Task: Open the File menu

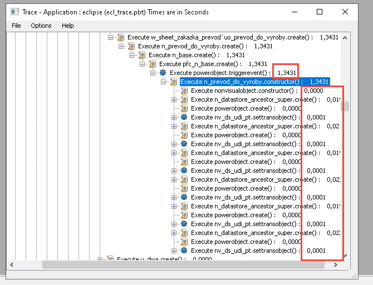Action: pos(16,26)
